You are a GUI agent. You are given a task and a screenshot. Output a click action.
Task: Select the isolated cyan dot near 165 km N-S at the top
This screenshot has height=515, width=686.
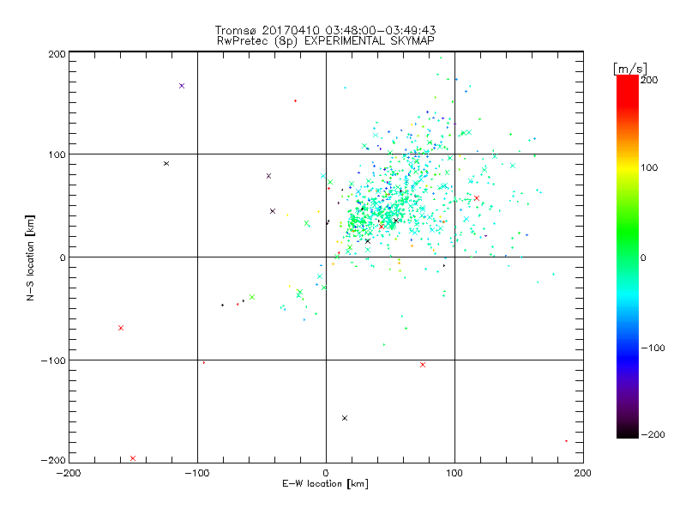(x=346, y=88)
